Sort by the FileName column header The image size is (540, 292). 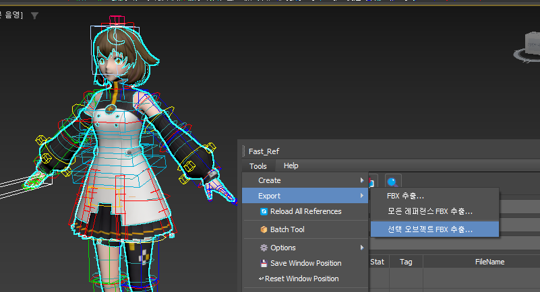pos(489,261)
